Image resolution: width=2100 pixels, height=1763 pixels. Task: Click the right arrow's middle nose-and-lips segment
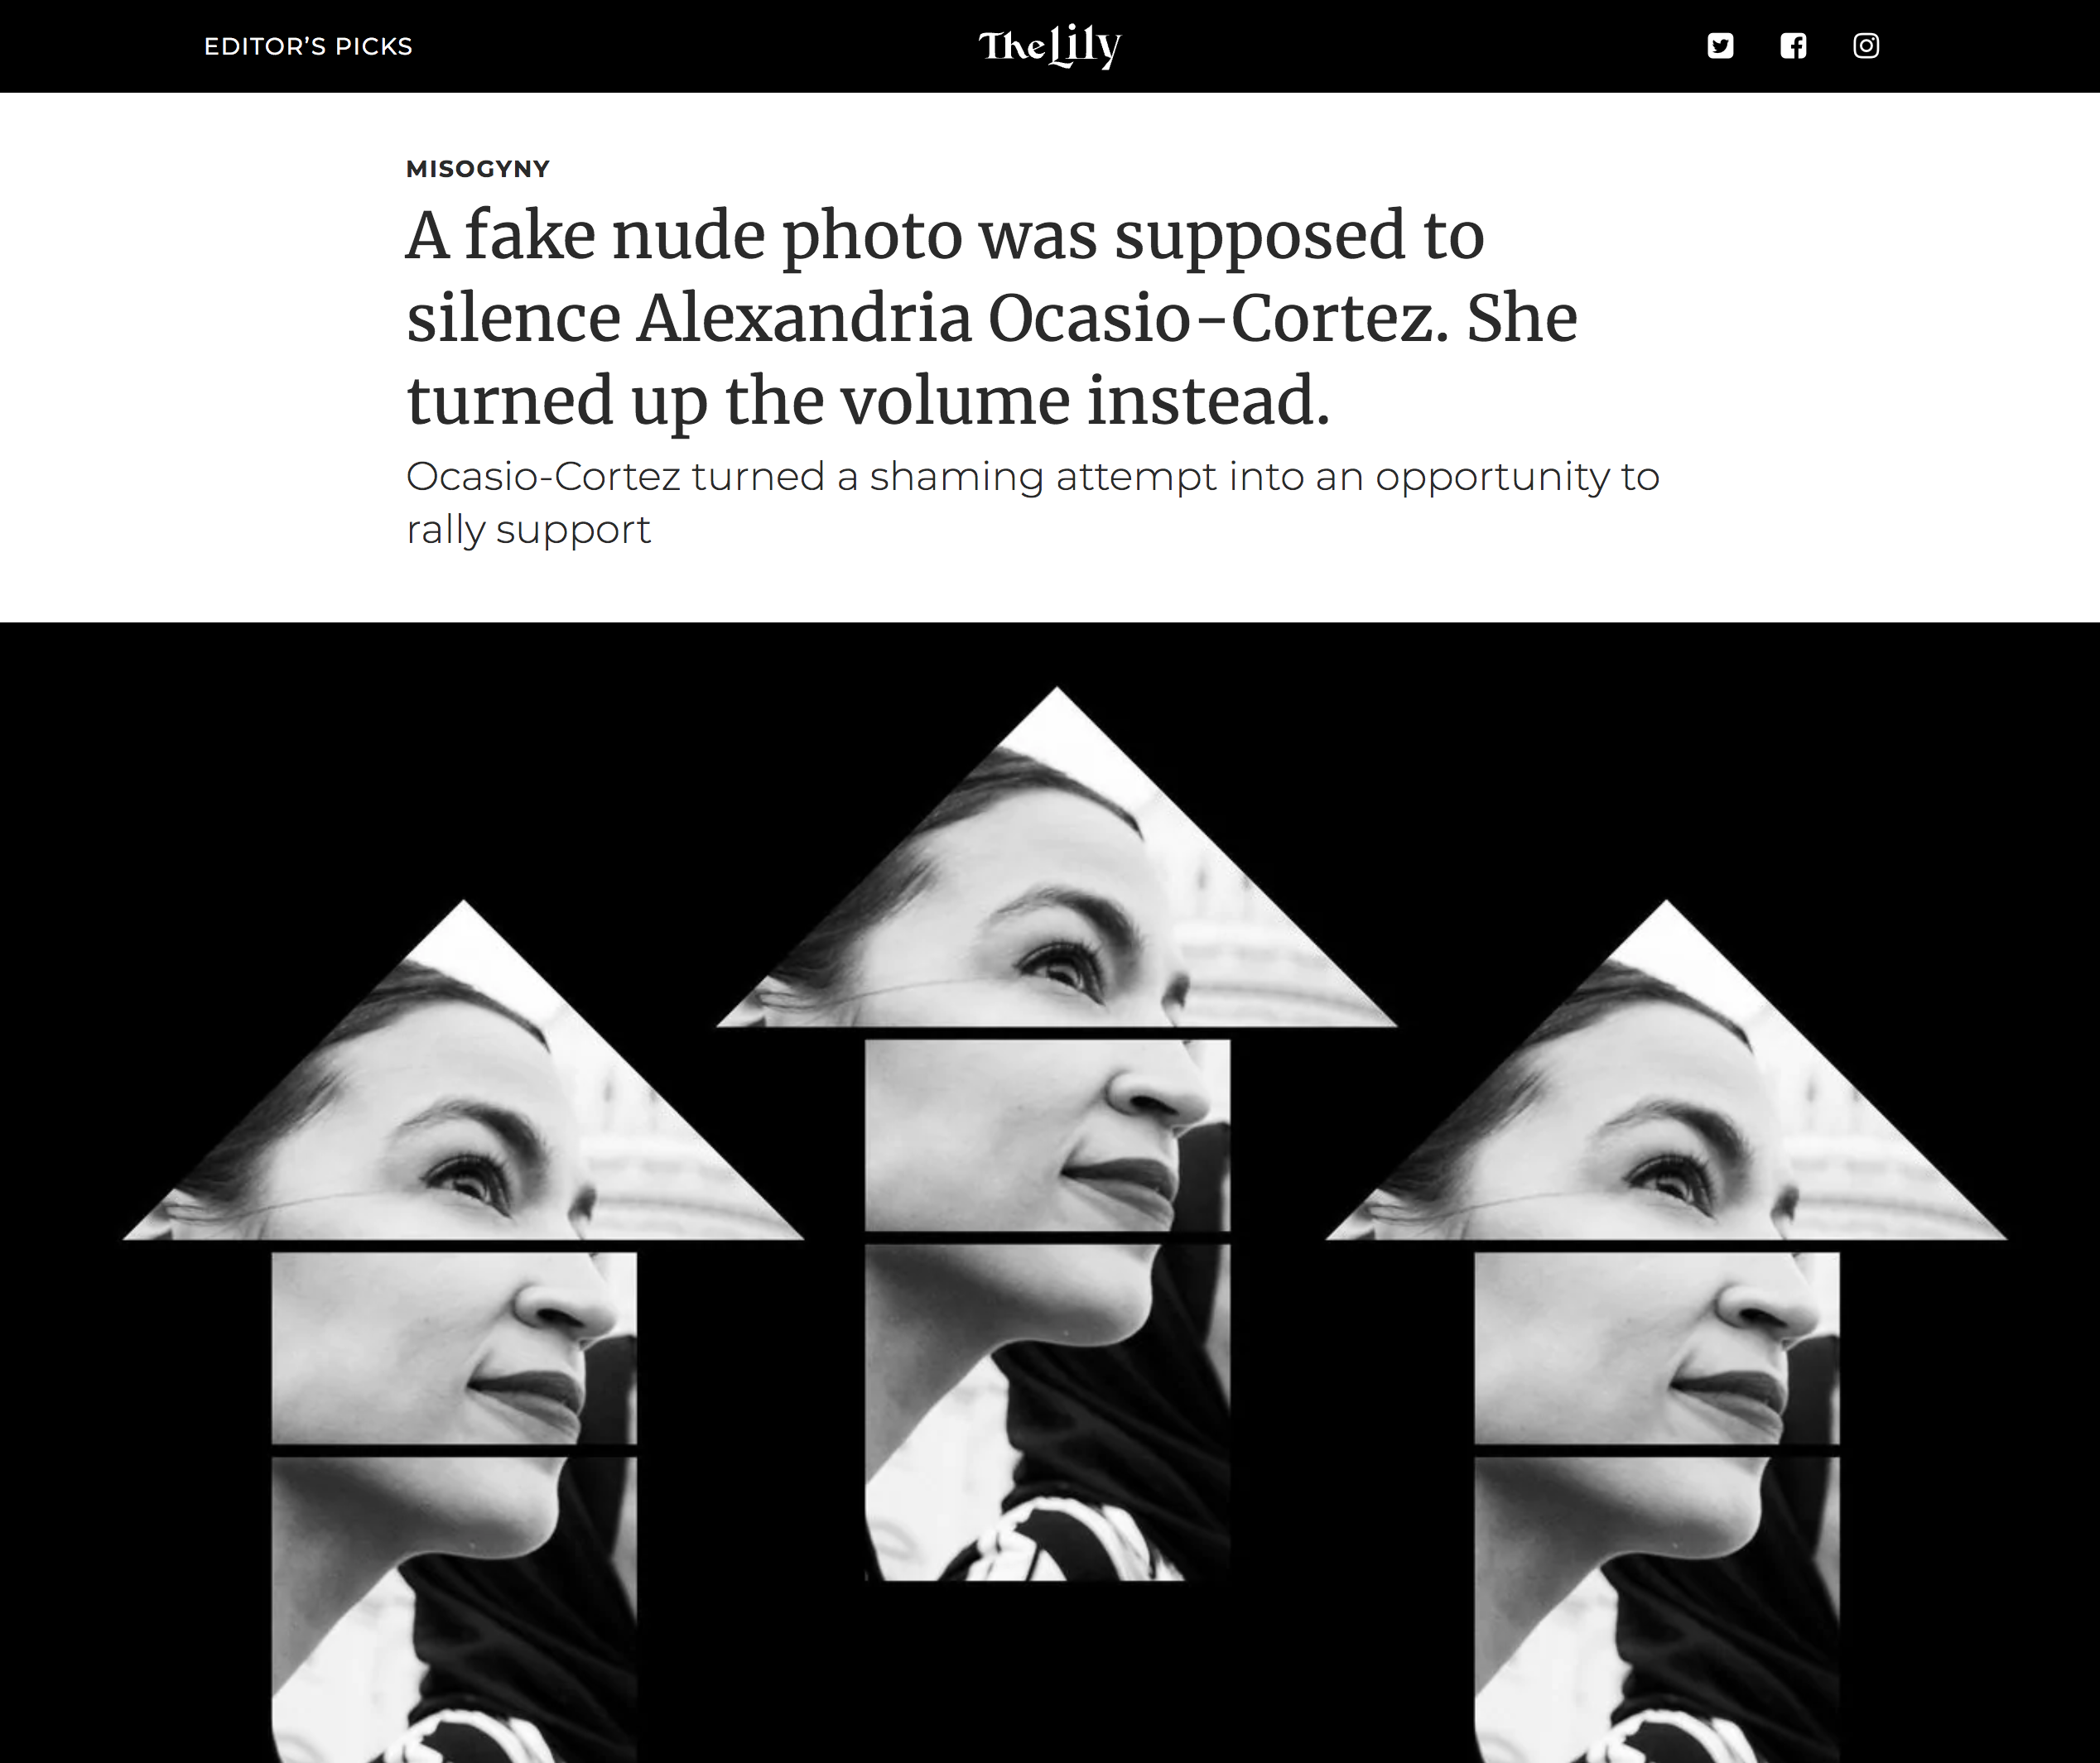(x=1657, y=1348)
